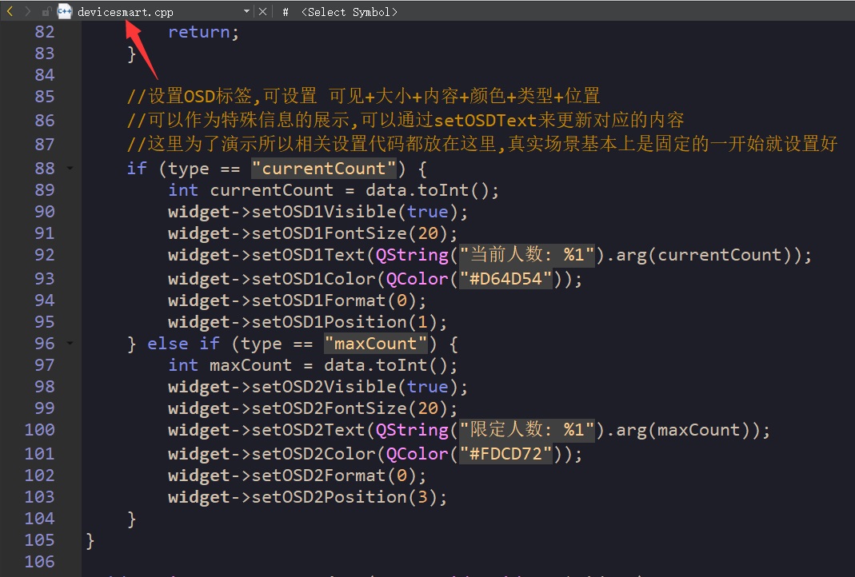Click the "maxCount" string literal

375,344
